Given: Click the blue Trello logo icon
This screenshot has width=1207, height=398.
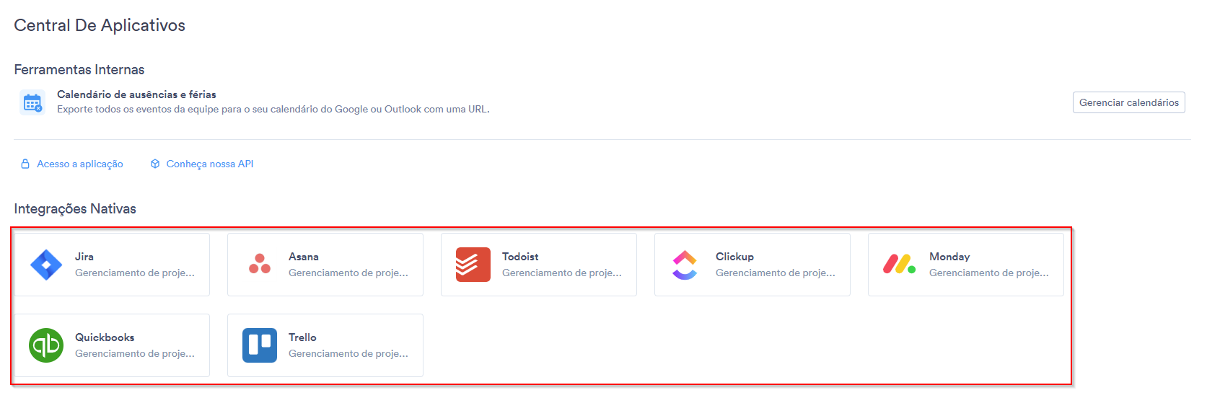Looking at the screenshot, I should click(x=260, y=345).
